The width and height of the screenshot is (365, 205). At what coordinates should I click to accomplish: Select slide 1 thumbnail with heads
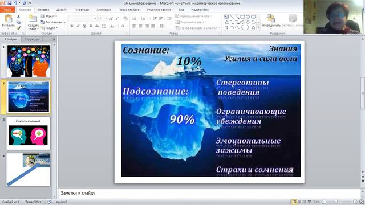coord(29,61)
